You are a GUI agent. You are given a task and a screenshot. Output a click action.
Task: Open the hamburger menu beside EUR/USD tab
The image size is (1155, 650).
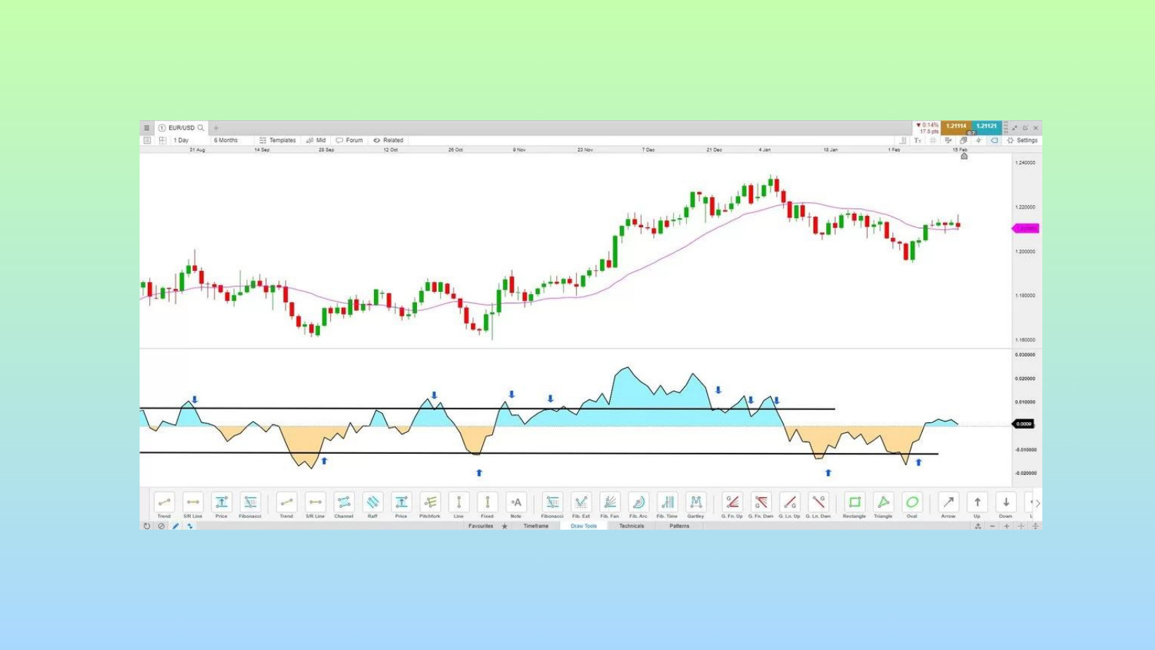[x=146, y=128]
